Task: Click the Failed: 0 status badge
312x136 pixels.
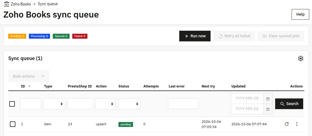Action: (x=80, y=36)
